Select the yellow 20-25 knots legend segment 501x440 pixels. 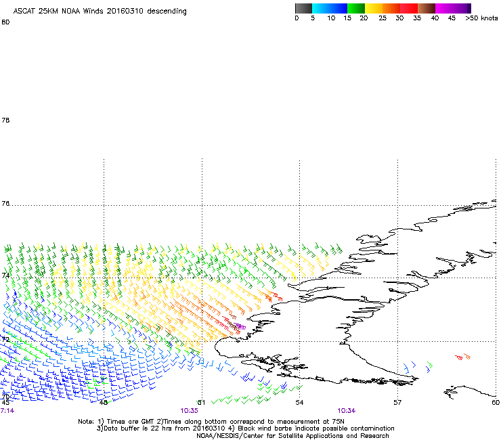point(374,8)
